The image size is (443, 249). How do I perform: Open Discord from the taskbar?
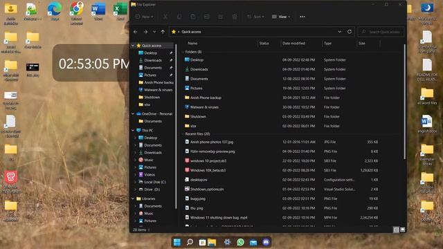point(266,242)
